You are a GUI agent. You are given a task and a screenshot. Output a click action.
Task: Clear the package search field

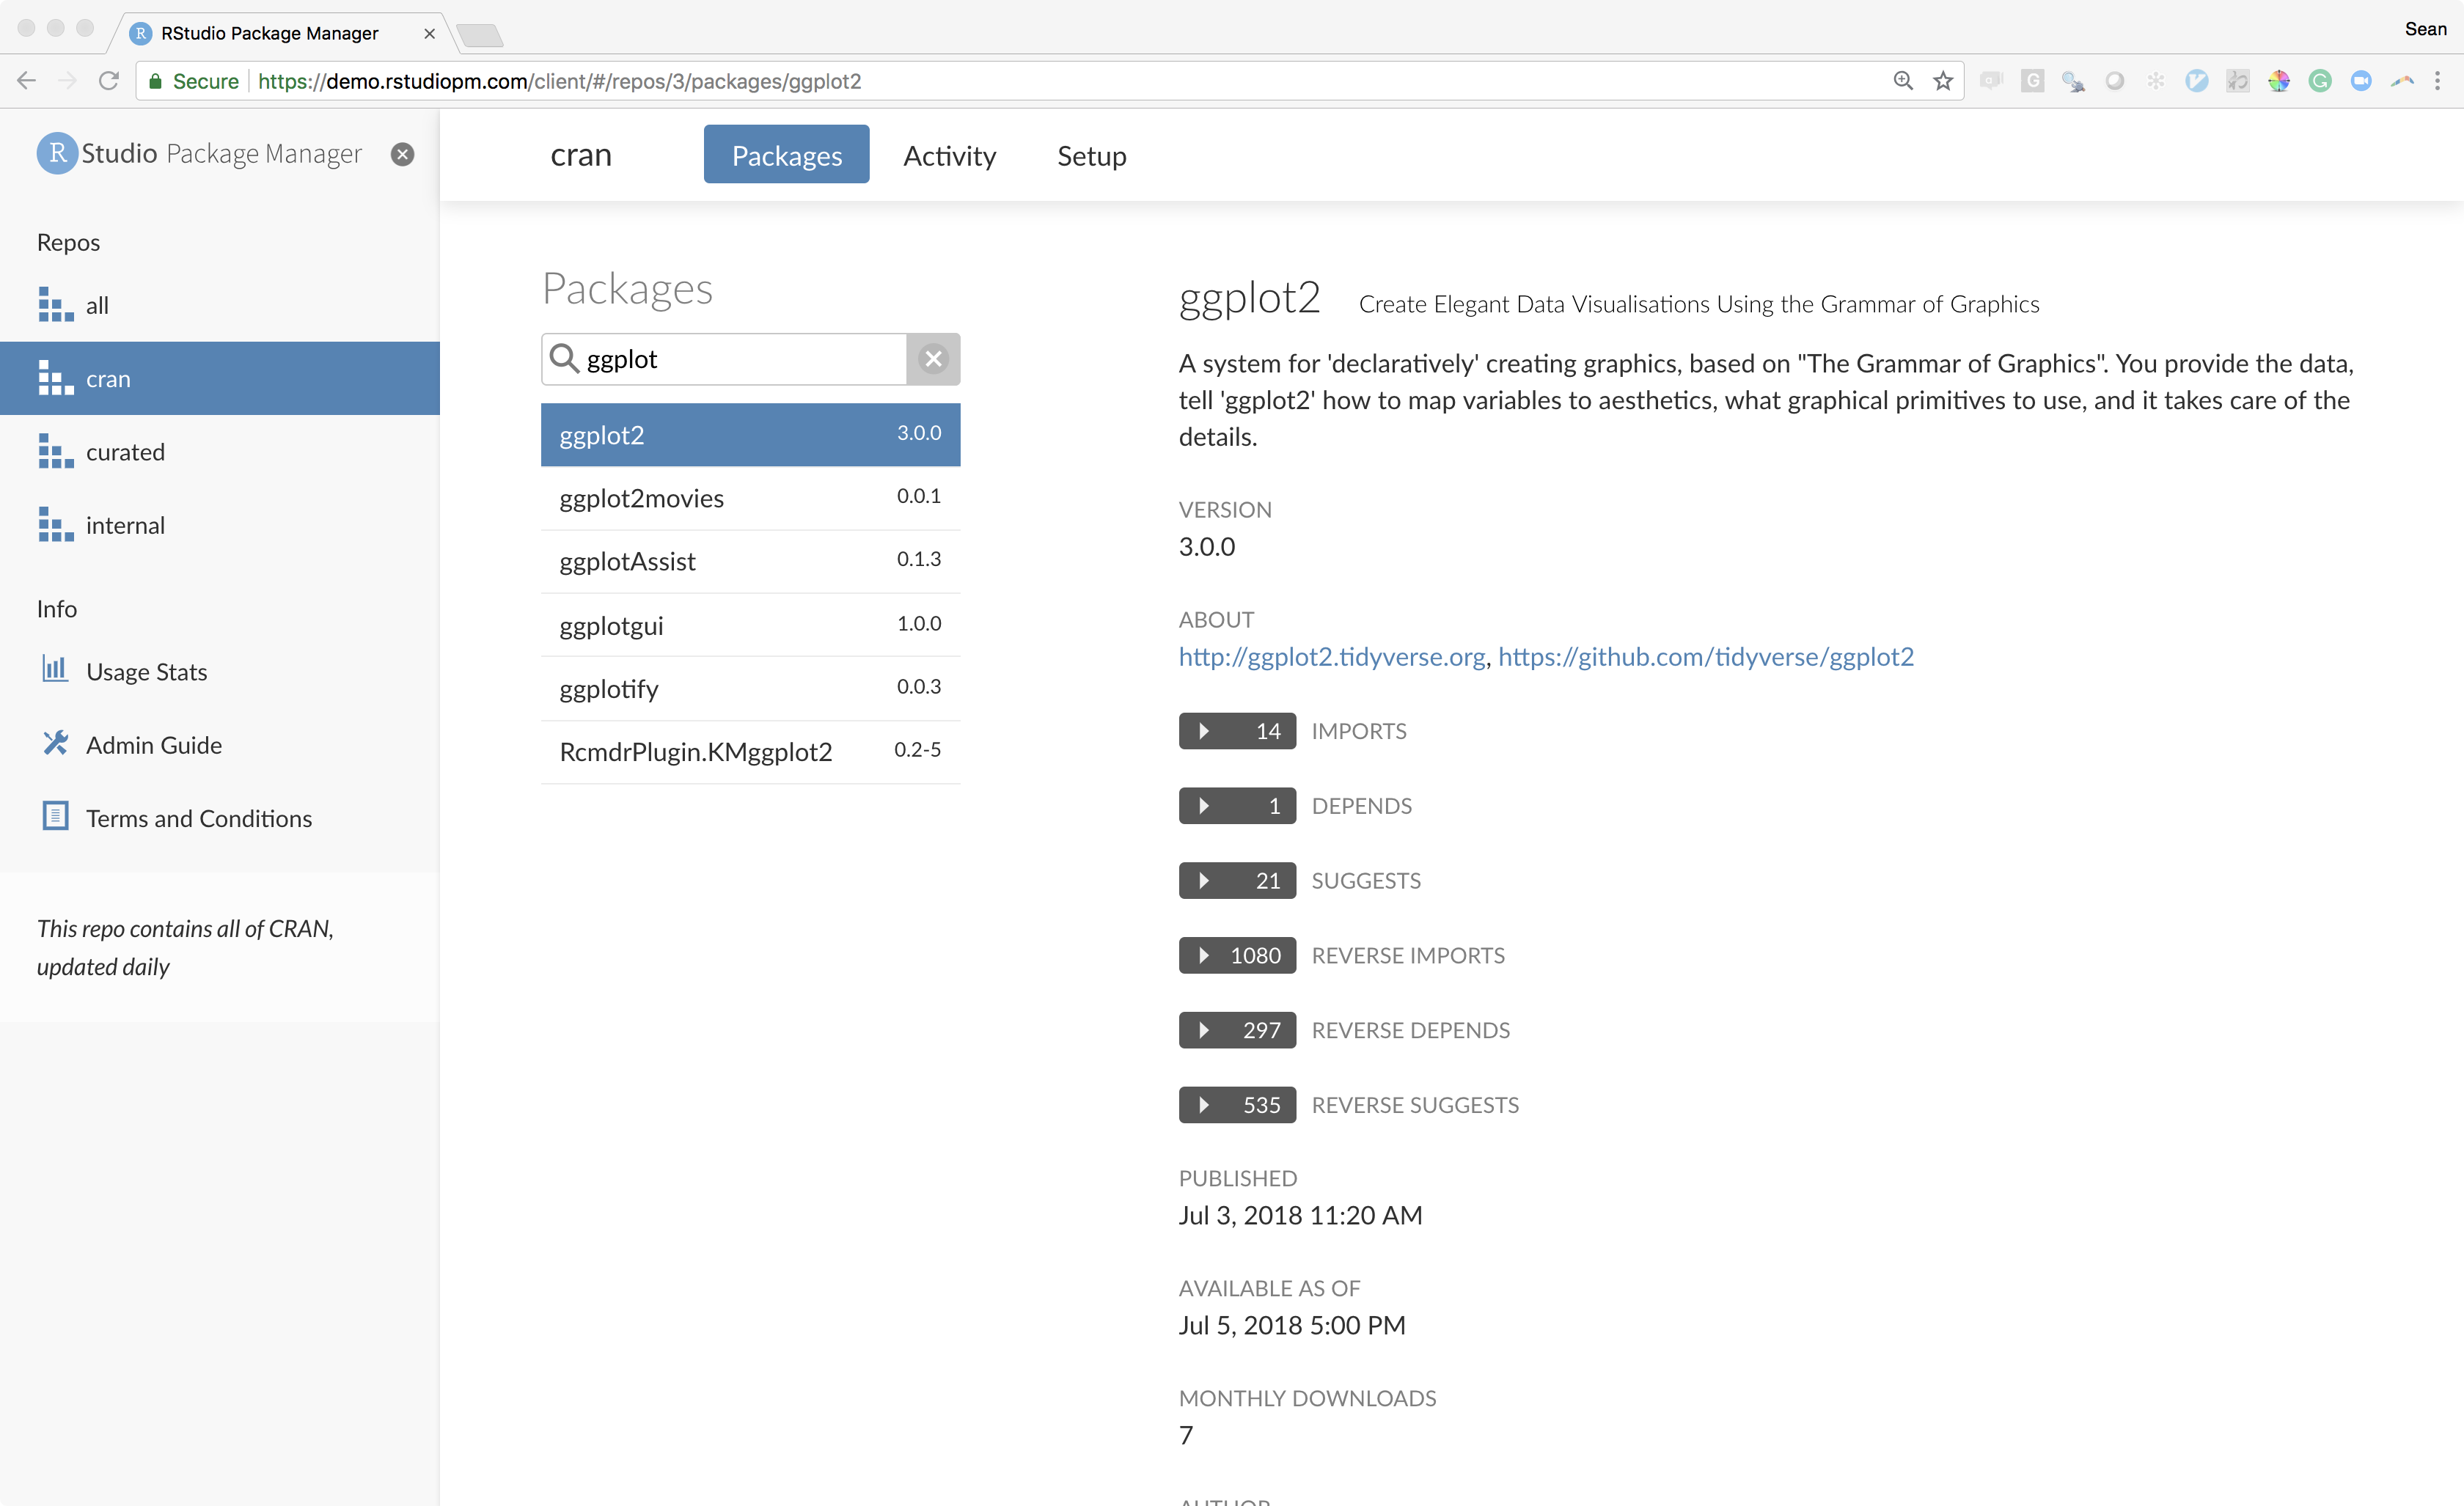click(x=933, y=359)
